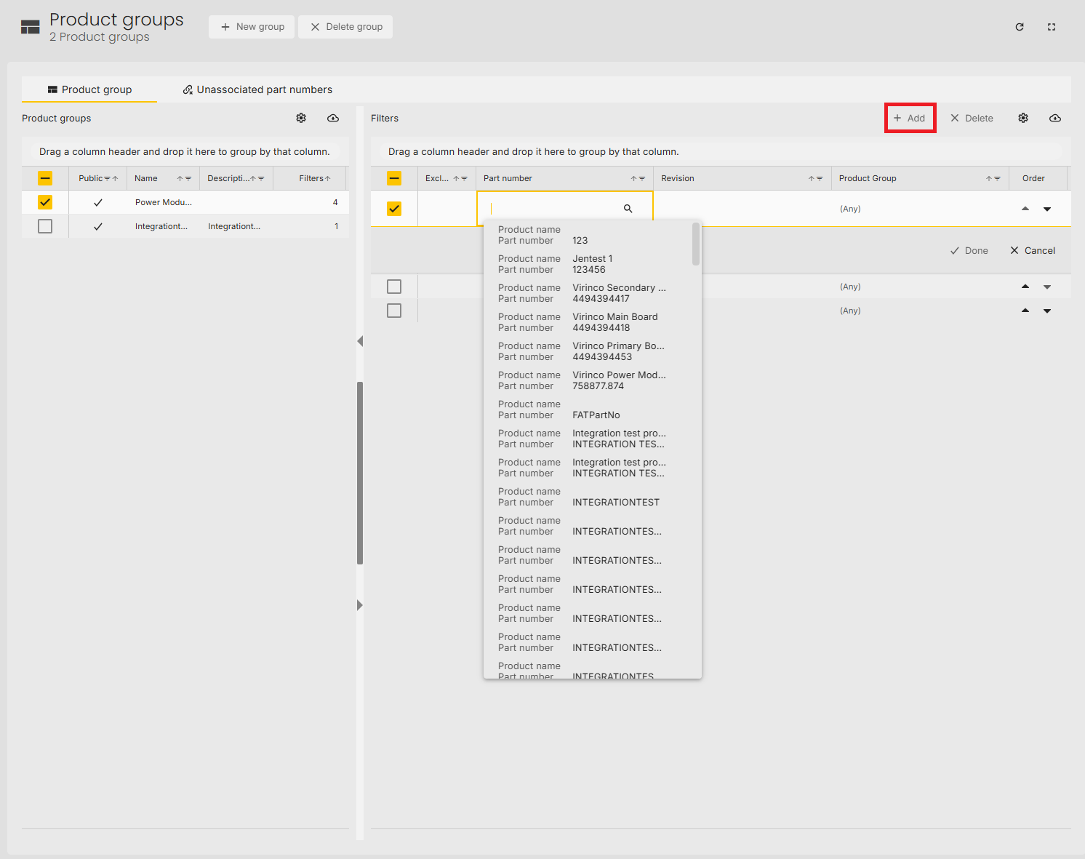Move second filter row up in order
Image resolution: width=1085 pixels, height=859 pixels.
point(1025,287)
